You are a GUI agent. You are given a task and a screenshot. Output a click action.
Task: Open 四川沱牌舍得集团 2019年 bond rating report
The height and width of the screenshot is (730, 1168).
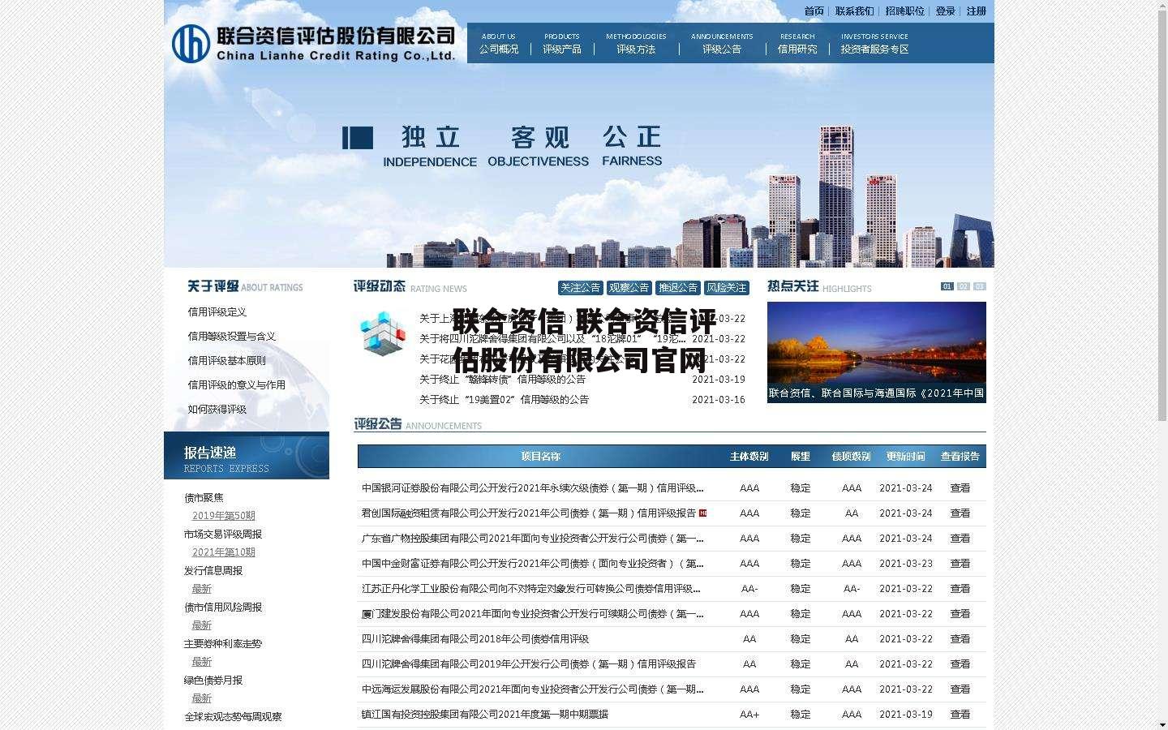pos(529,664)
